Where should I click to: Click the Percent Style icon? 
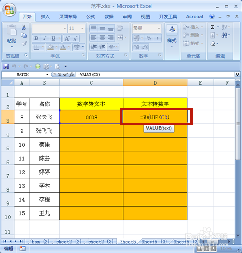tap(149, 38)
